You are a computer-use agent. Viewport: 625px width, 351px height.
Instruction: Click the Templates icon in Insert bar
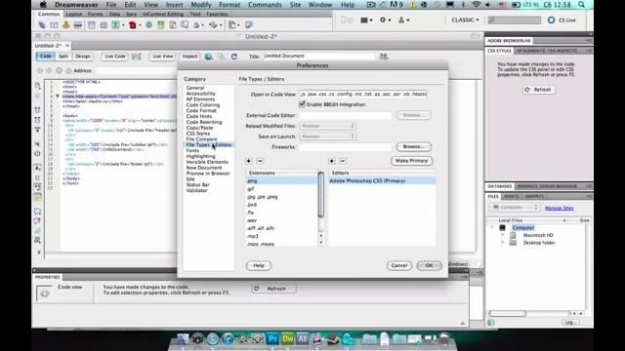click(x=231, y=25)
